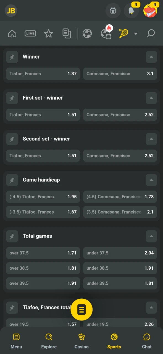Collapse the First set - winner market
The width and height of the screenshot is (163, 354).
click(151, 98)
